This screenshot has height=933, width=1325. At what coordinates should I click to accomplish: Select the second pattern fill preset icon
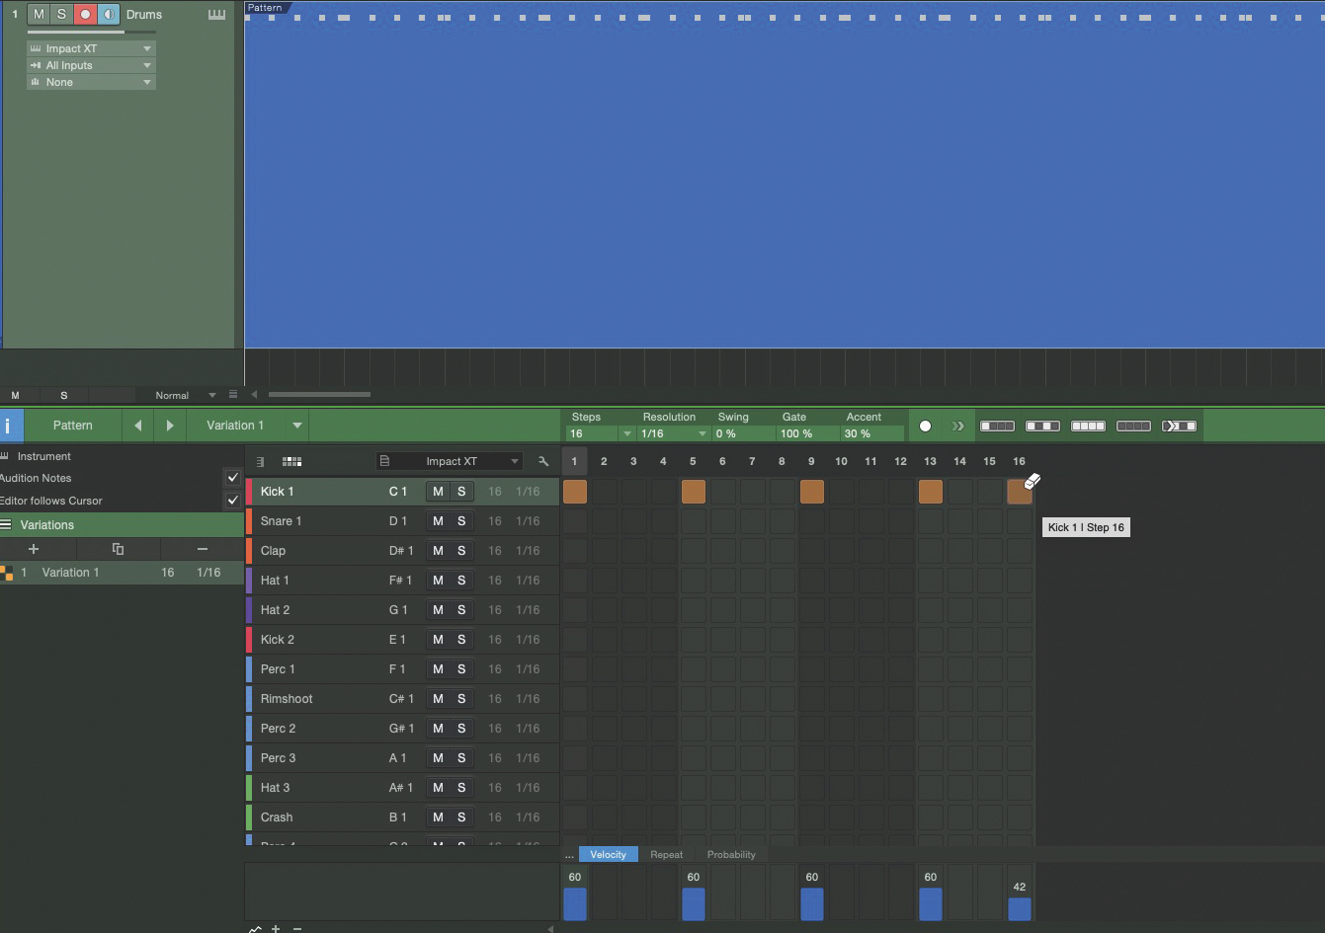[1042, 427]
